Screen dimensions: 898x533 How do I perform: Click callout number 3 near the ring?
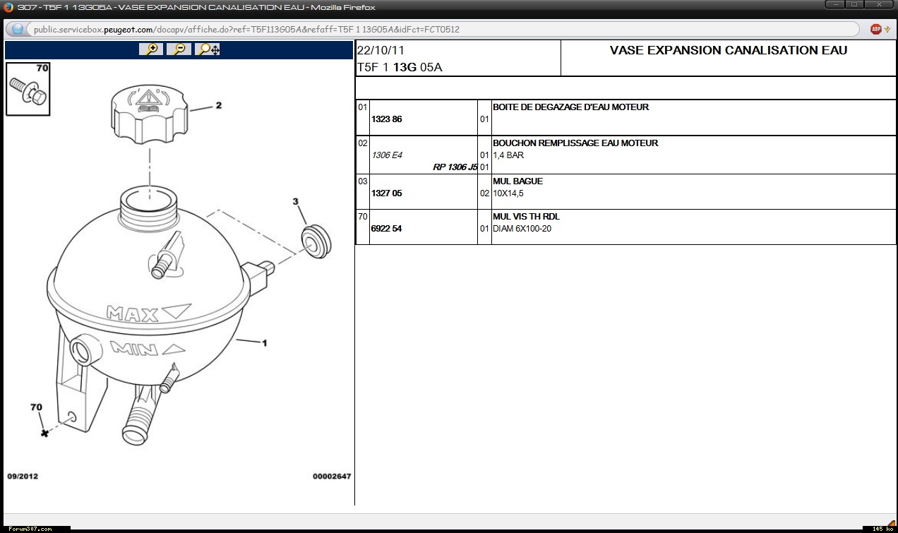click(x=296, y=202)
